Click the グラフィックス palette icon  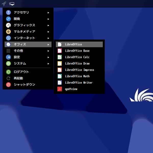(x=8, y=25)
